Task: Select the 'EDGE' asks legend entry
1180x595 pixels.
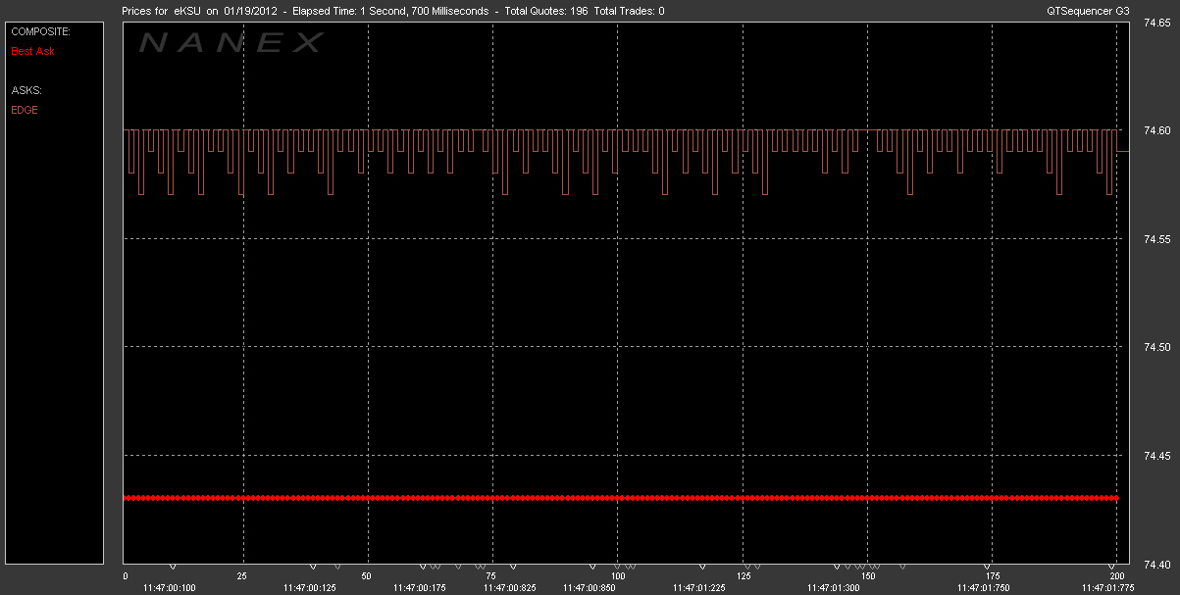Action: click(x=25, y=110)
